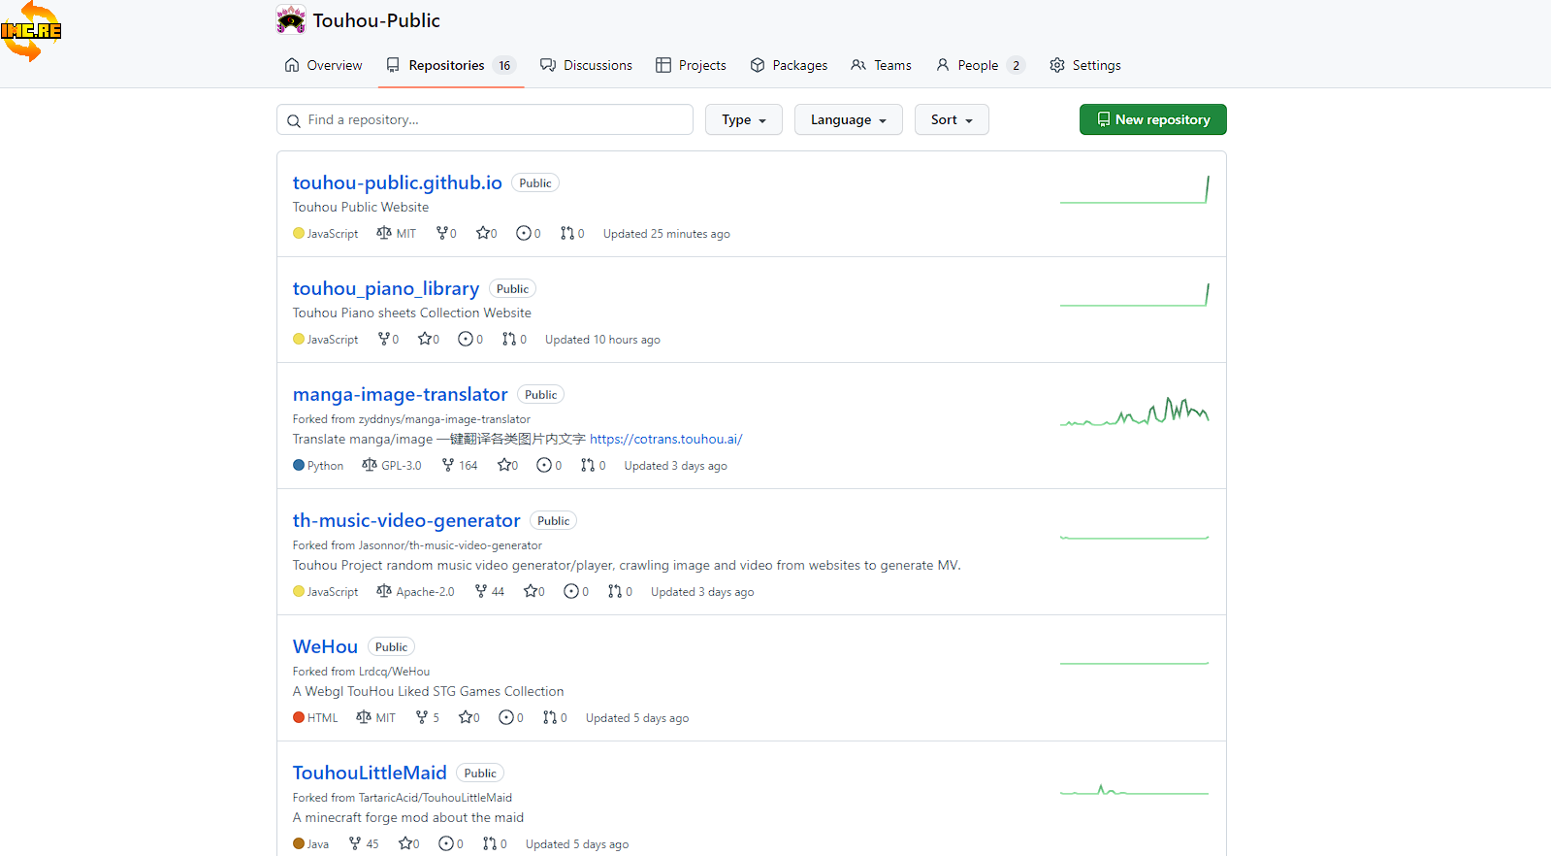Viewport: 1551px width, 856px height.
Task: Click the manga-image-translator activity graph
Action: point(1134,412)
